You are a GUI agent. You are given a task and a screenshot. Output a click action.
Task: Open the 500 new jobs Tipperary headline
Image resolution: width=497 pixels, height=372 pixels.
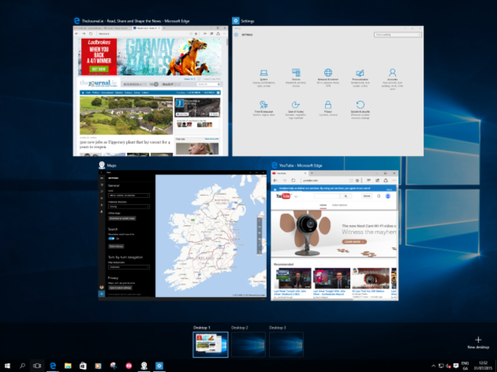pos(125,144)
